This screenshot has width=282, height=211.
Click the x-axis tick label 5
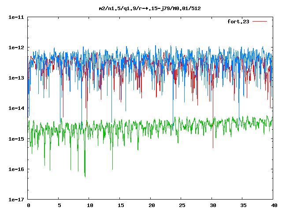point(59,205)
